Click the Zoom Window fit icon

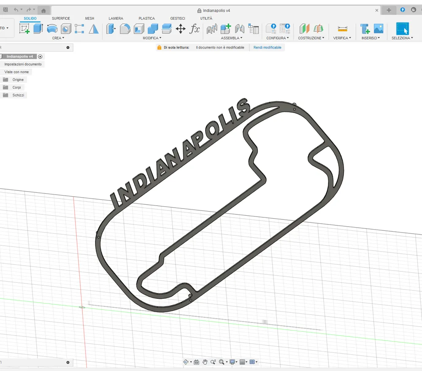(222, 362)
